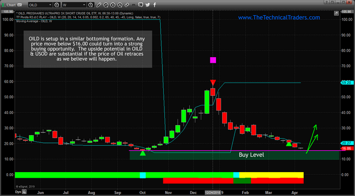Click the magenta square marker on chart
Viewport: 355px width, 196px height.
[x=213, y=60]
